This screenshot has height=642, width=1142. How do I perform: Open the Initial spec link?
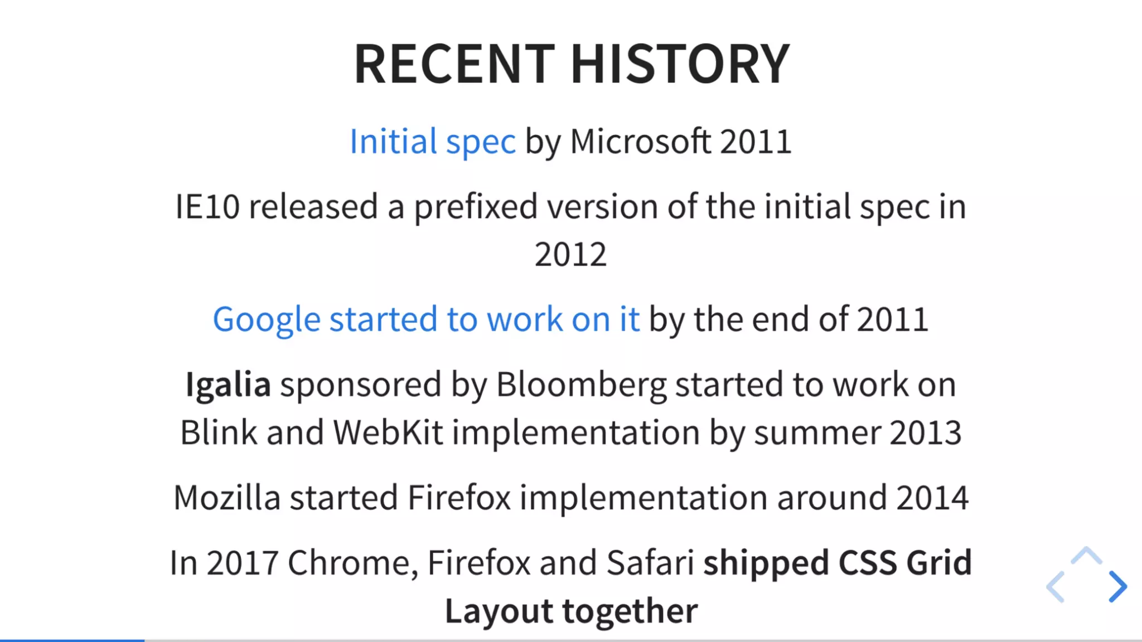coord(433,142)
